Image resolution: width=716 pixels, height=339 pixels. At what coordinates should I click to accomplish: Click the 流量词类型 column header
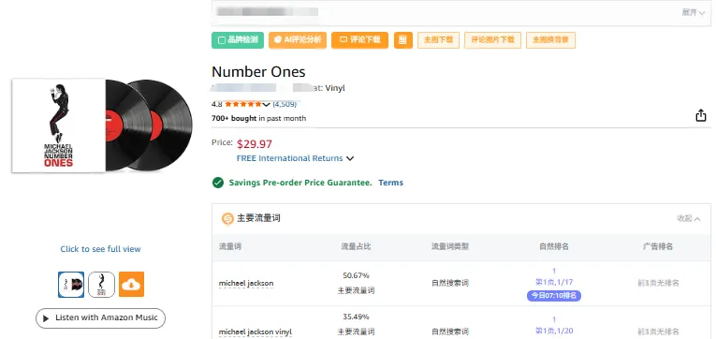[x=450, y=246]
